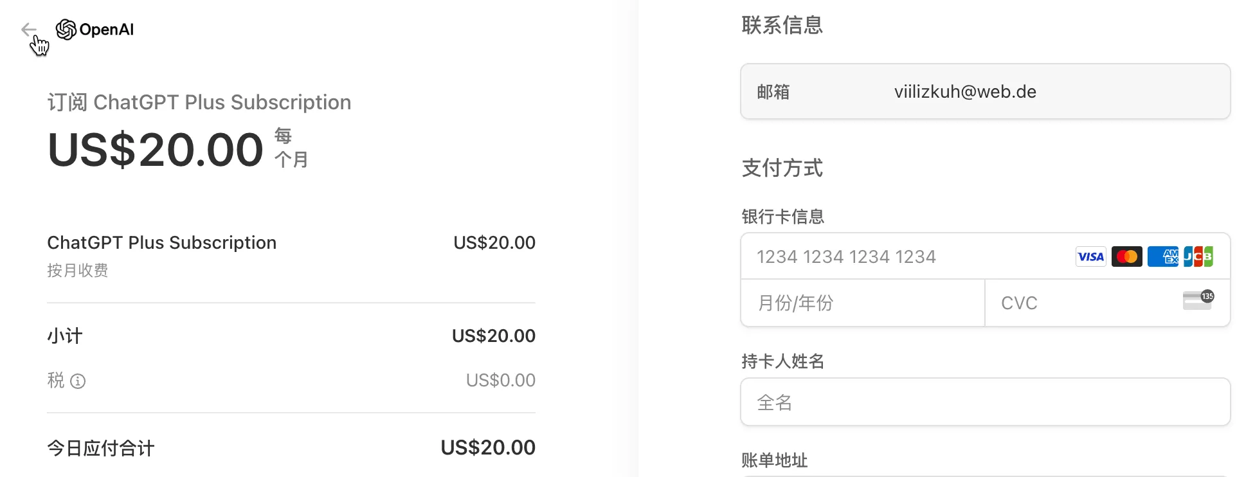The height and width of the screenshot is (477, 1255).
Task: Click the 账单地址 label
Action: pyautogui.click(x=774, y=460)
